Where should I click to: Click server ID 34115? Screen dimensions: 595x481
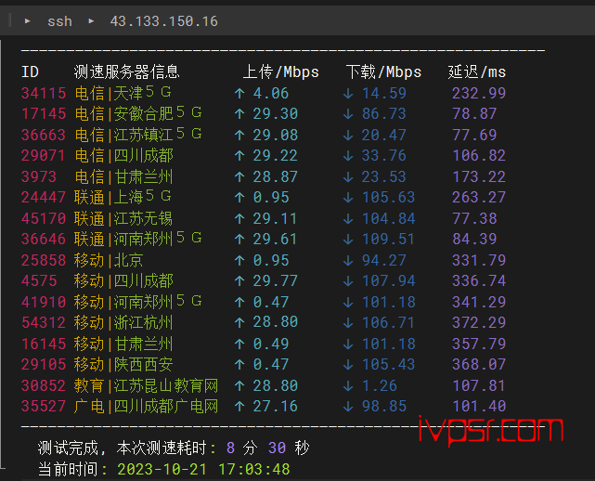(44, 93)
